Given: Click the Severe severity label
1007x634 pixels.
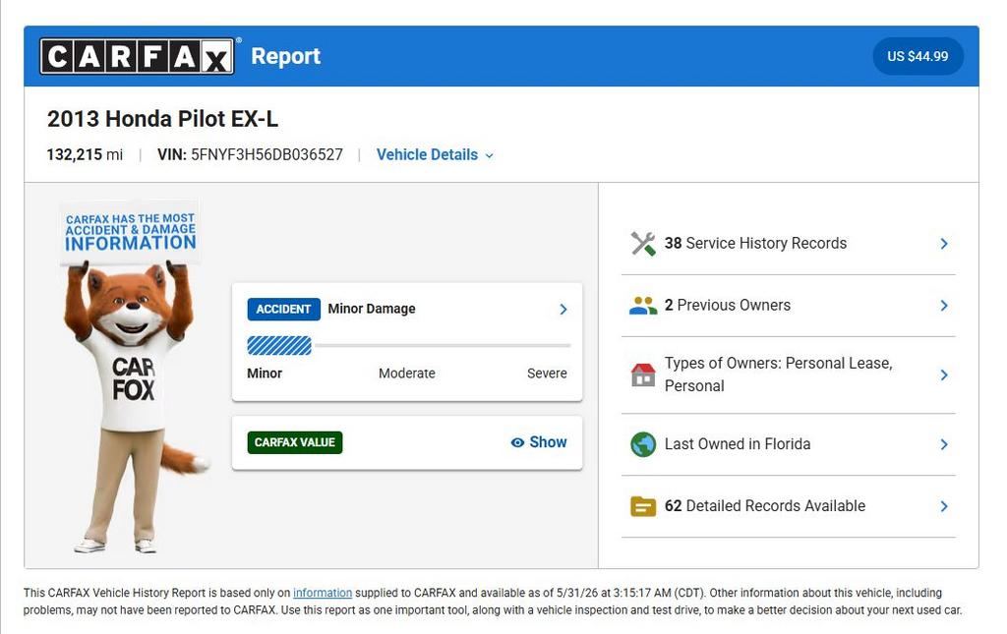Looking at the screenshot, I should [547, 374].
